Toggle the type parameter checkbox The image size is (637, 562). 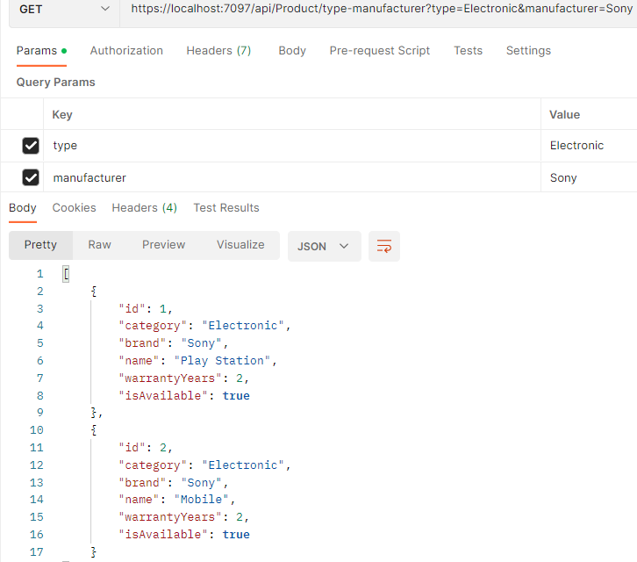tap(31, 146)
